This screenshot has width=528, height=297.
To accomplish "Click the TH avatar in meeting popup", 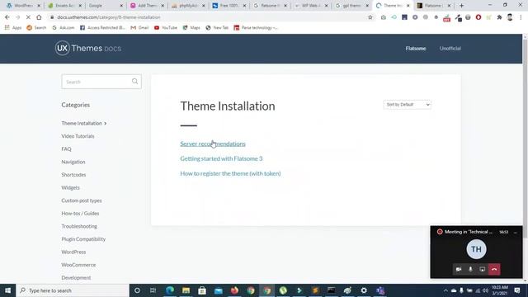I will (x=476, y=249).
